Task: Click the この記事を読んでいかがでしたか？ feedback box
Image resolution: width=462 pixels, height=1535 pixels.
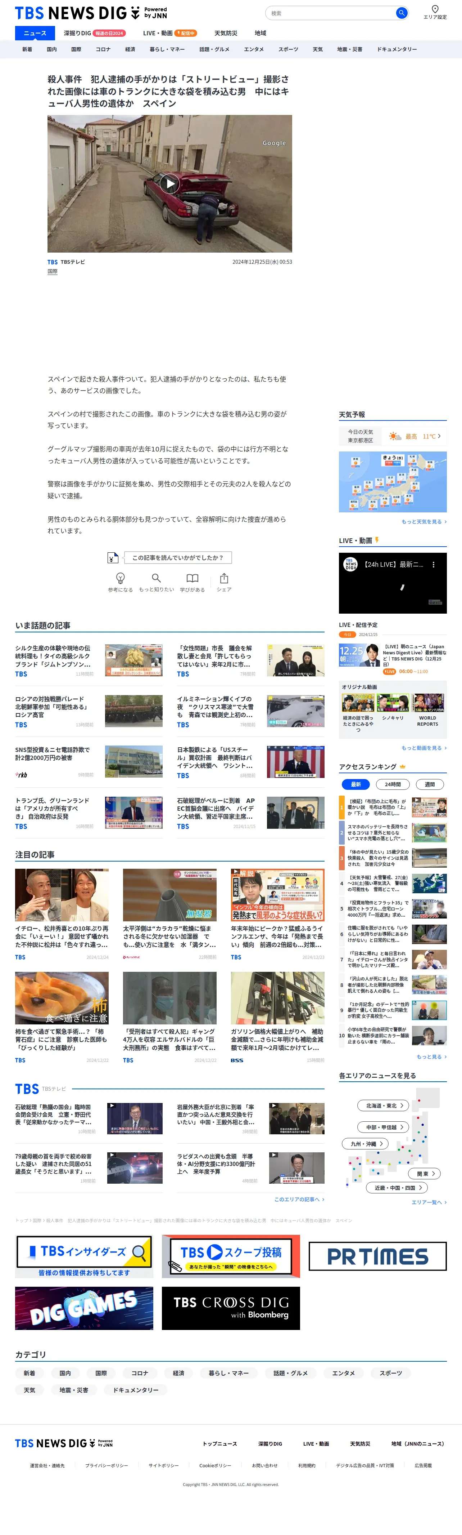Action: (177, 558)
